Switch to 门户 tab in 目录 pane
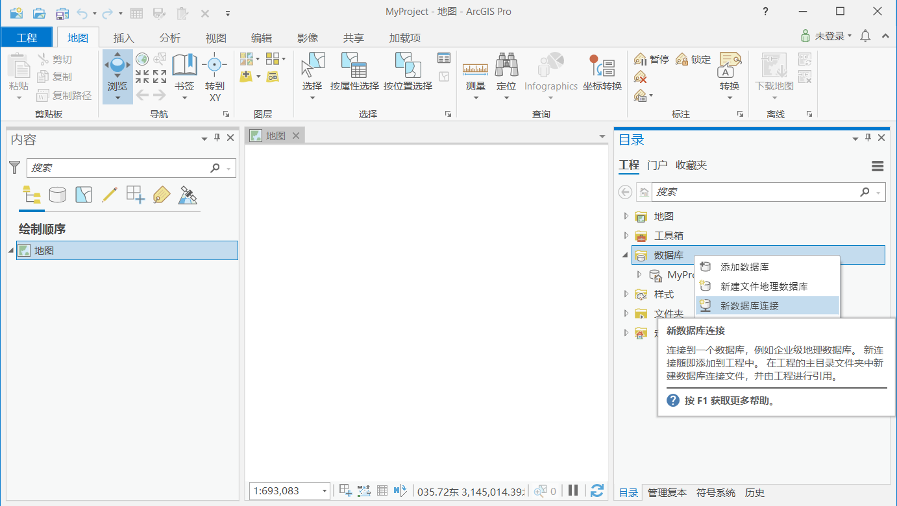The width and height of the screenshot is (897, 506). (x=657, y=165)
